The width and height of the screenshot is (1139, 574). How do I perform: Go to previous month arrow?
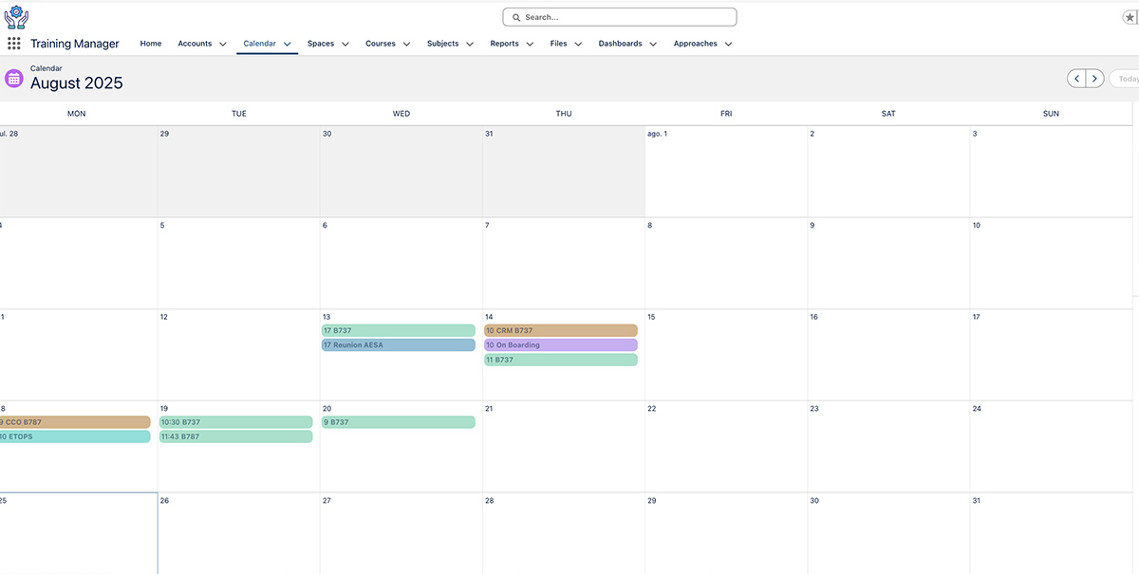1076,79
